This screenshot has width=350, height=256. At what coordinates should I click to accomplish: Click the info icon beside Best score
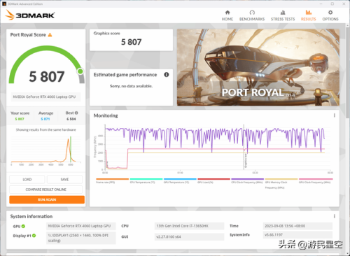[x=76, y=113]
